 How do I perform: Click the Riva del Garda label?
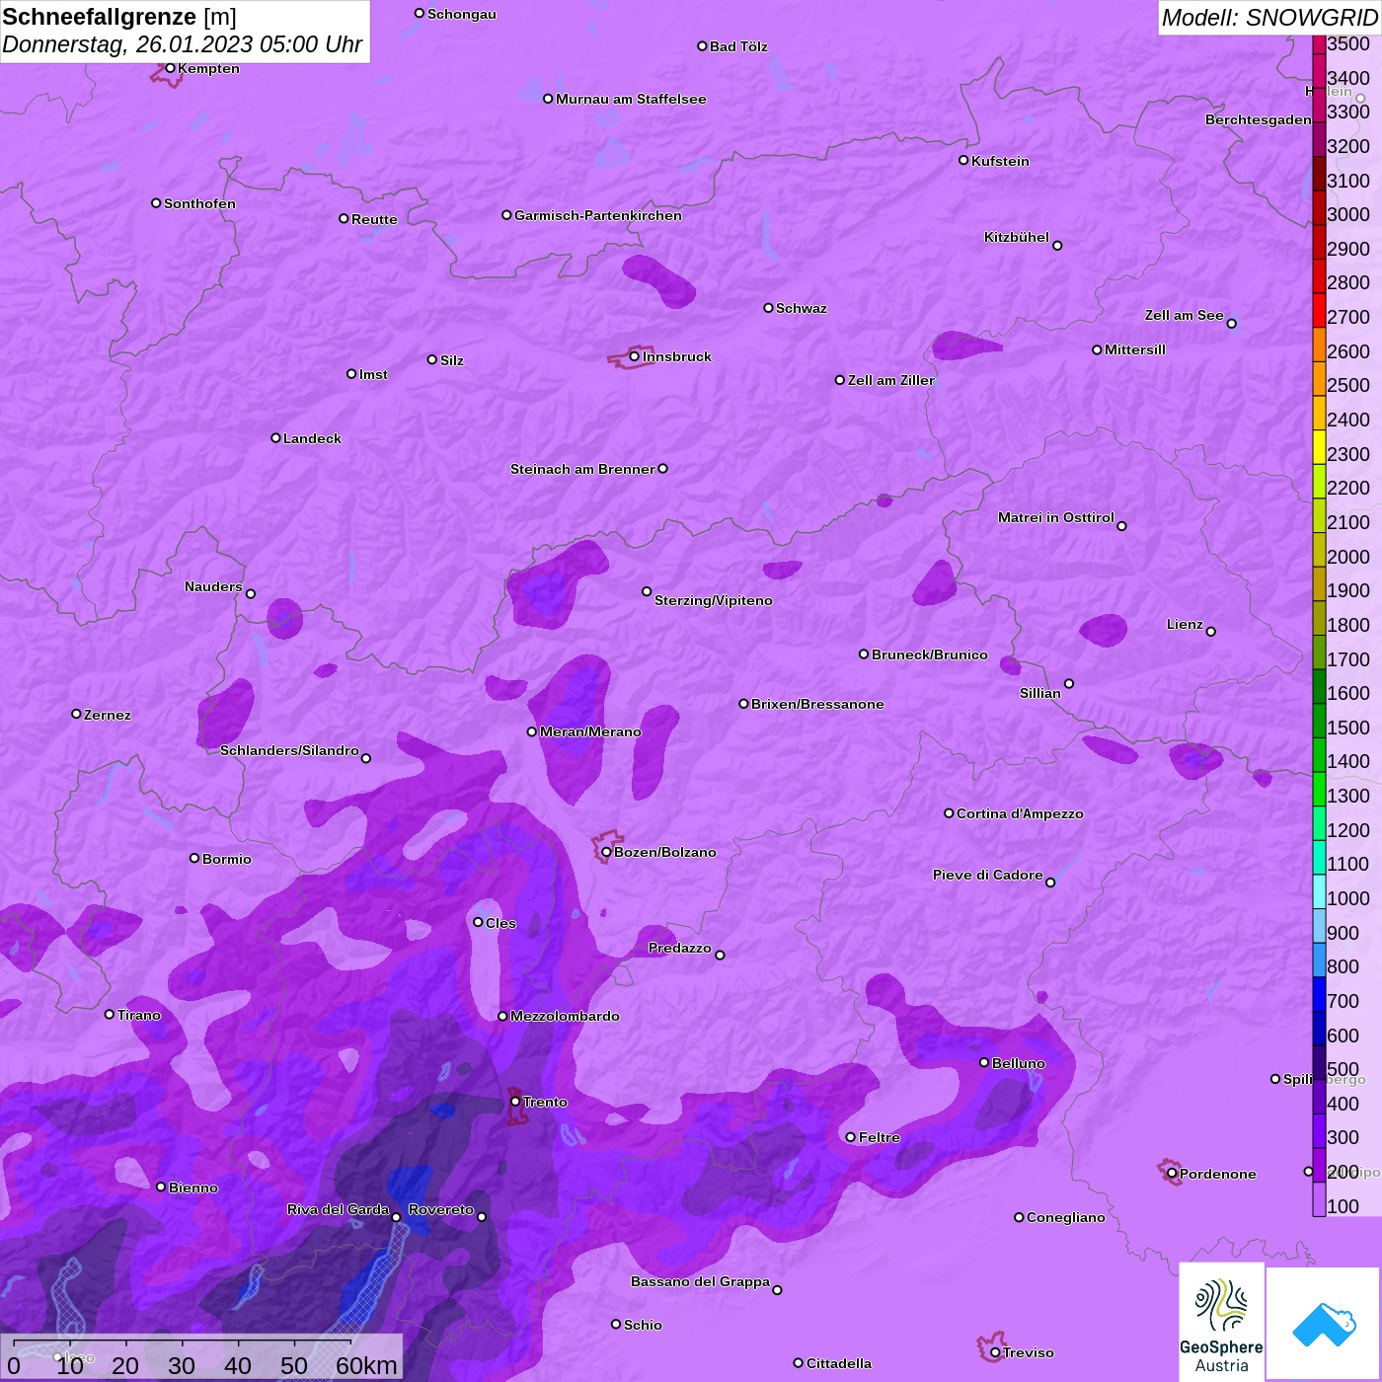point(338,1209)
